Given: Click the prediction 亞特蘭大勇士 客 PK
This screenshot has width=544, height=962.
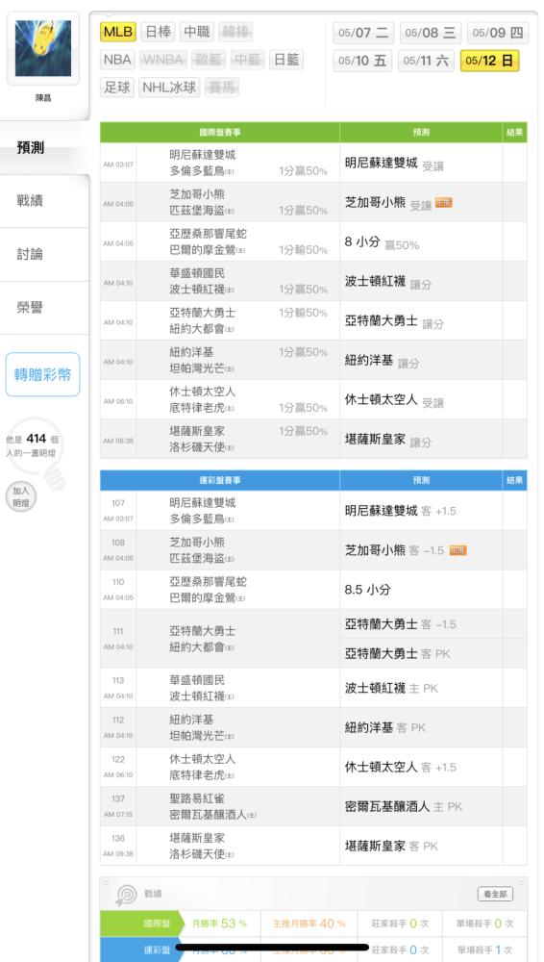Looking at the screenshot, I should tap(397, 654).
